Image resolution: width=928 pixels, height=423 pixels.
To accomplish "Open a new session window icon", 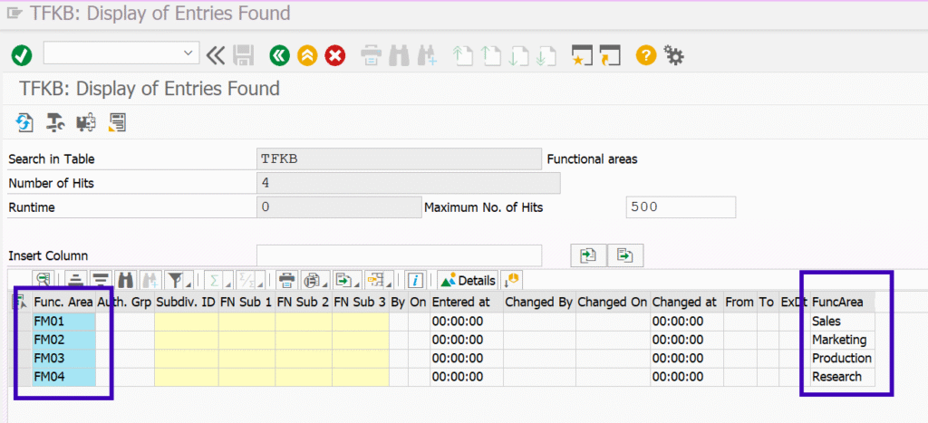I will pos(582,56).
